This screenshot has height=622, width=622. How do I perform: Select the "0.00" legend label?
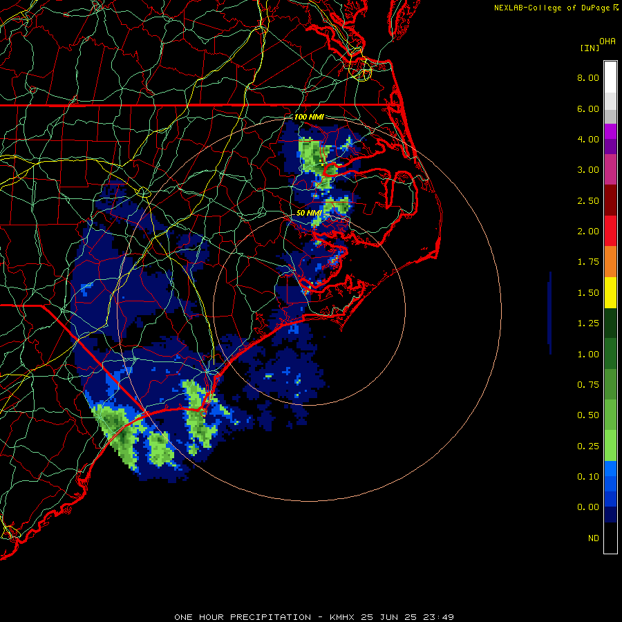588,507
